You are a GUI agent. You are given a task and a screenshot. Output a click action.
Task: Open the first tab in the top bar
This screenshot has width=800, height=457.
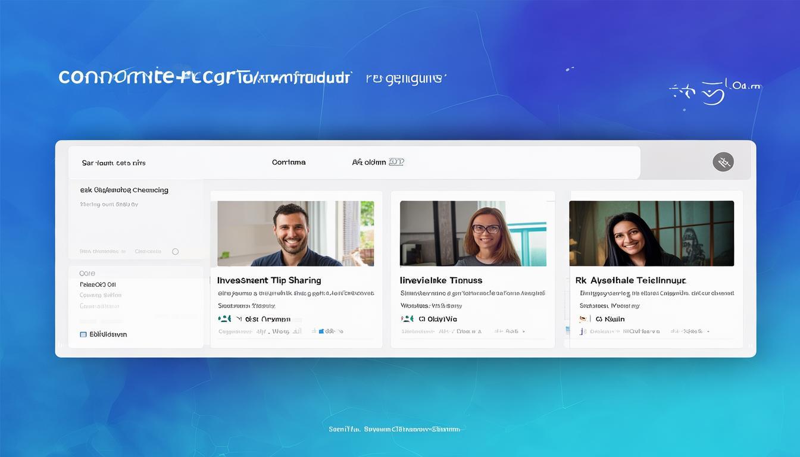coord(114,162)
